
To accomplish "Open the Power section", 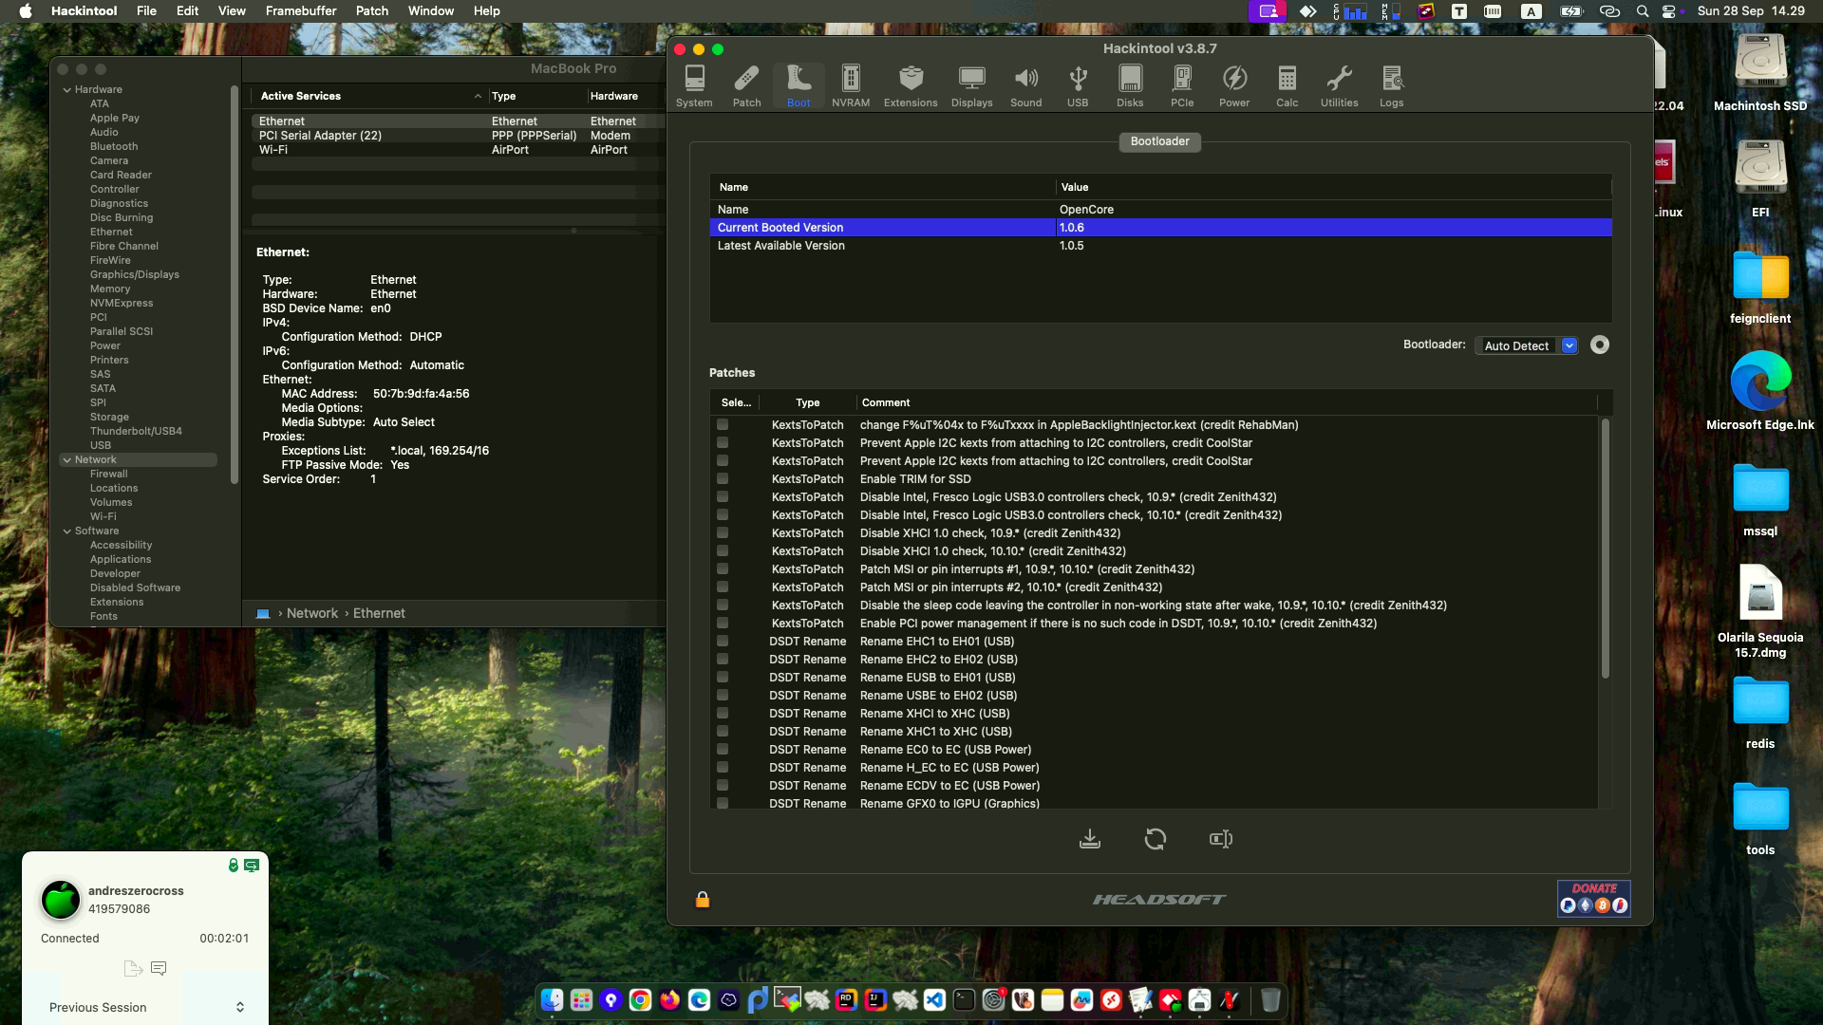I will (x=1234, y=85).
